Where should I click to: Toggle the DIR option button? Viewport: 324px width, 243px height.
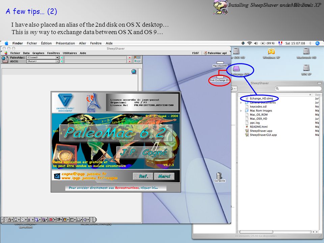[x=137, y=57]
